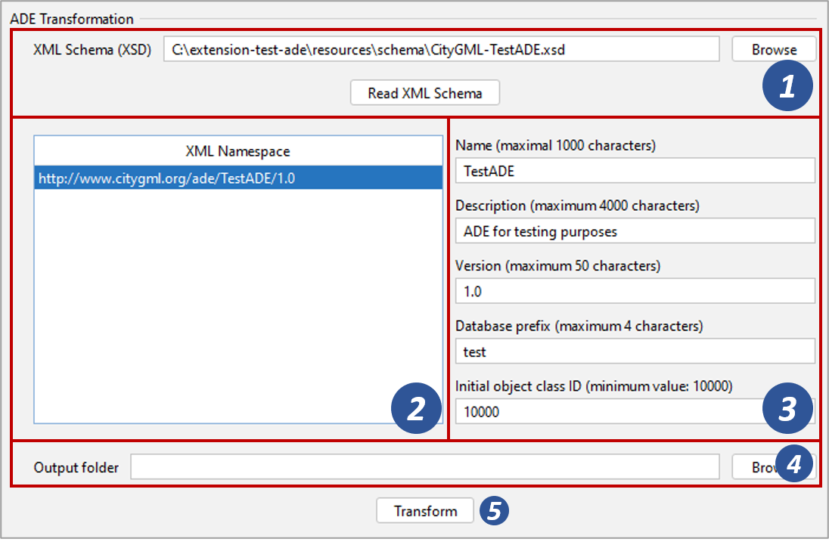Viewport: 829px width, 545px height.
Task: Focus the Version field showing 1.0
Action: pyautogui.click(x=635, y=291)
